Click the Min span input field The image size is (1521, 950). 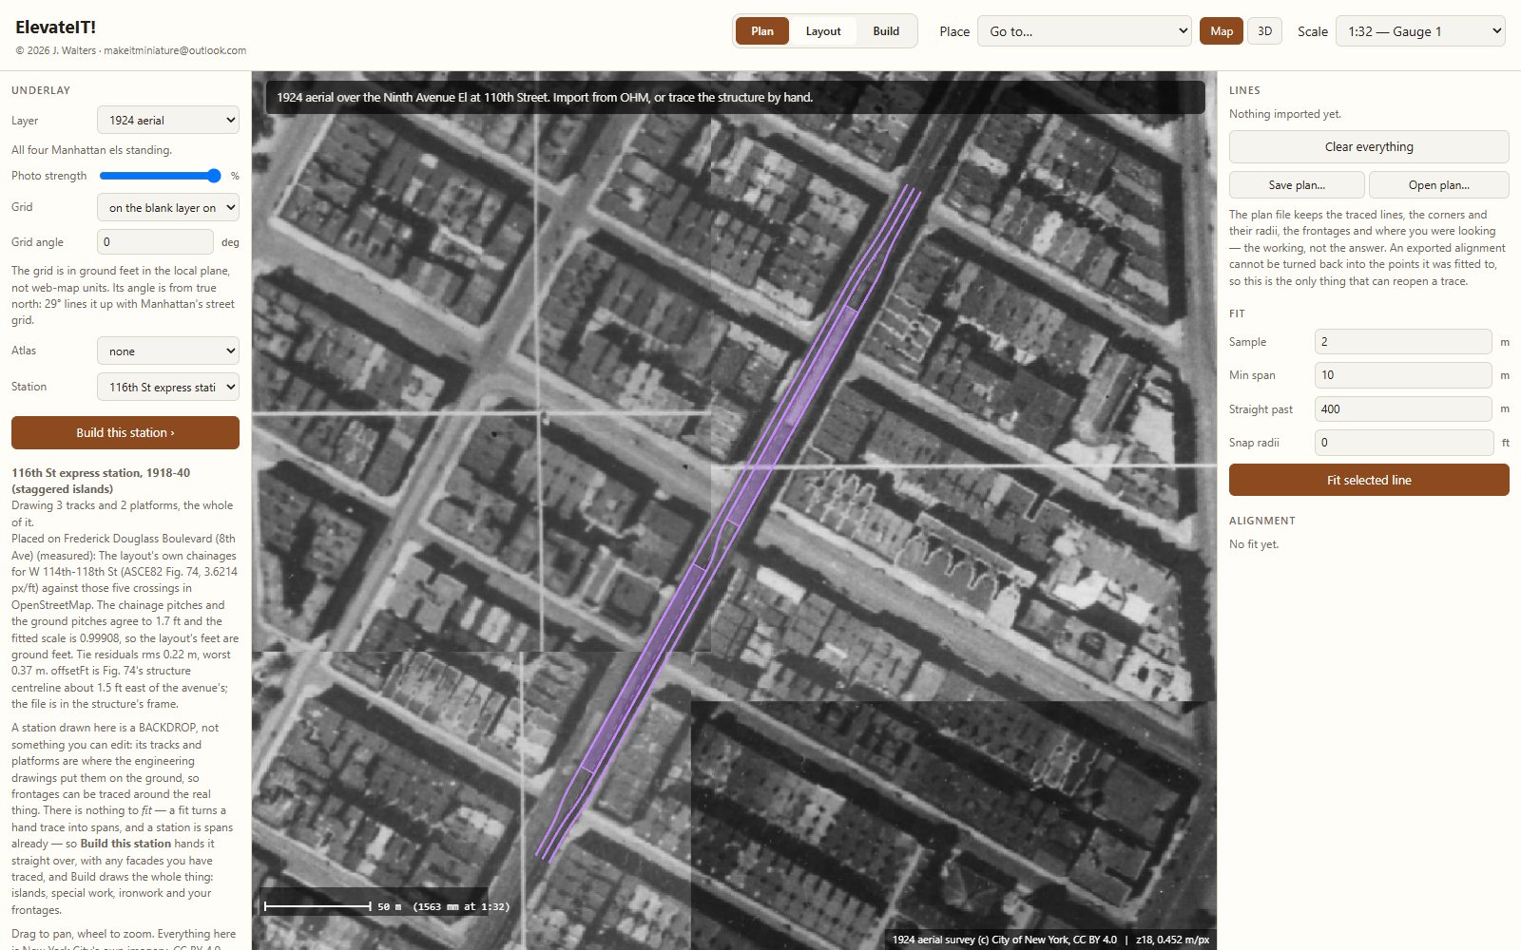click(1403, 375)
